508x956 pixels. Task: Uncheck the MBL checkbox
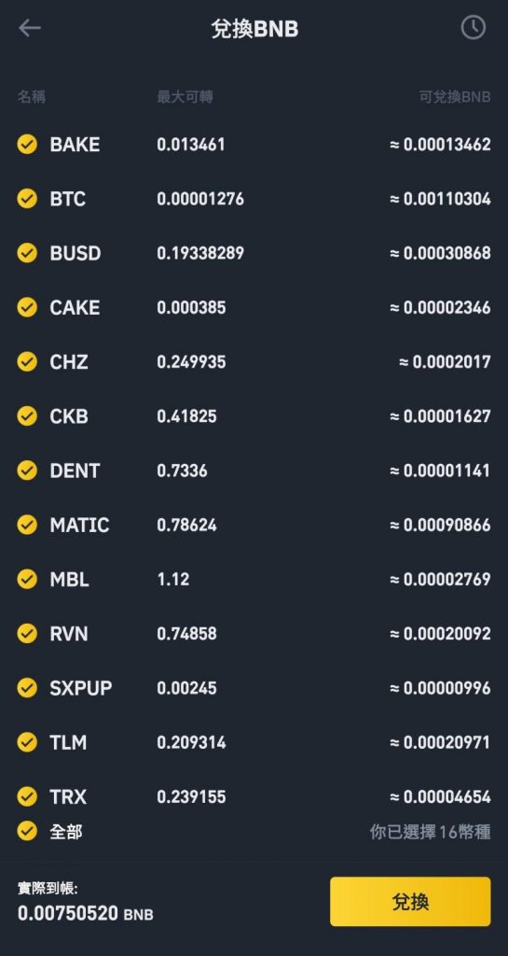pyautogui.click(x=27, y=579)
